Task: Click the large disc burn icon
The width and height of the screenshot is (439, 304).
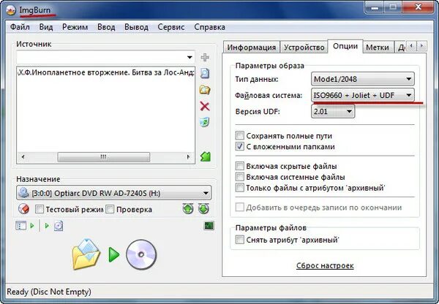Action: 141,254
